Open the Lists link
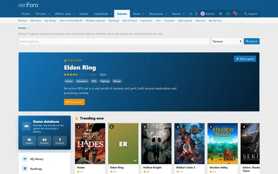 tap(158, 20)
